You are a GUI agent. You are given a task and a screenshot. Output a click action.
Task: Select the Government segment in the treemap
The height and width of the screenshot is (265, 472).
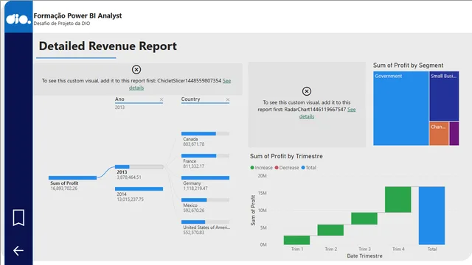click(x=400, y=108)
